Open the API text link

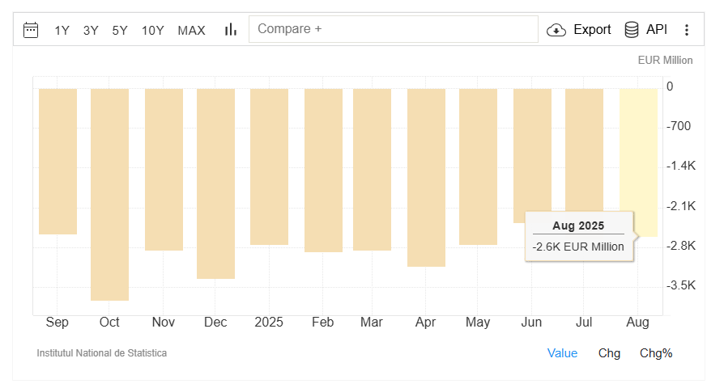pos(657,30)
